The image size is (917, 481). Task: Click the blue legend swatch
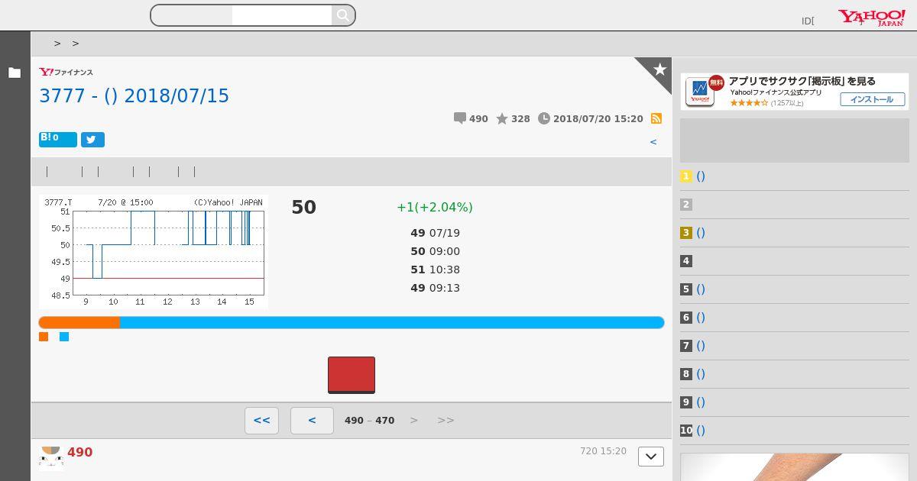tap(64, 337)
